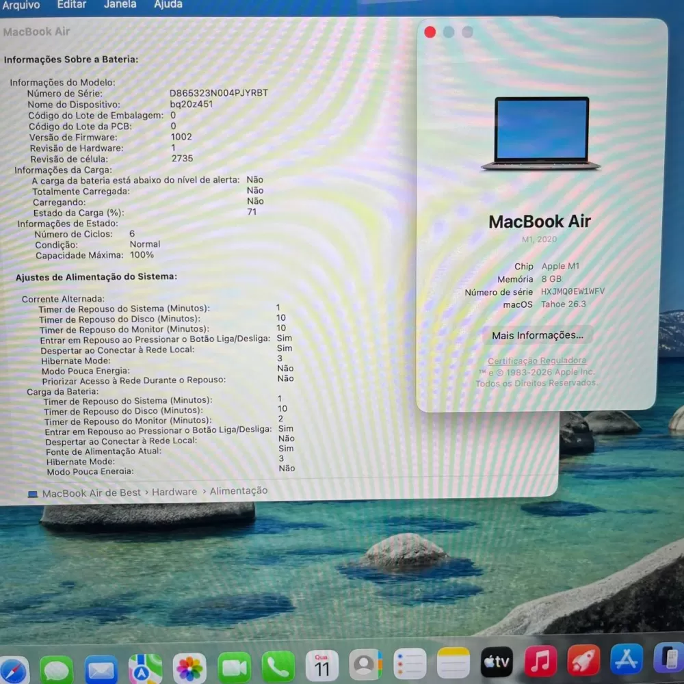This screenshot has height=684, width=684.
Task: Open the Music app in dock
Action: coord(540,661)
